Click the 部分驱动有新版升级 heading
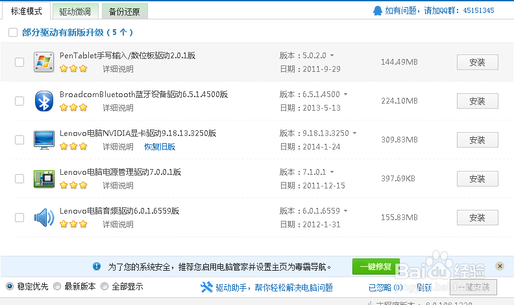 click(77, 32)
